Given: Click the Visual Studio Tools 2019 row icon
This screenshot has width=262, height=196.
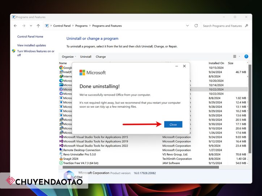Looking at the screenshot, I should [x=61, y=141].
